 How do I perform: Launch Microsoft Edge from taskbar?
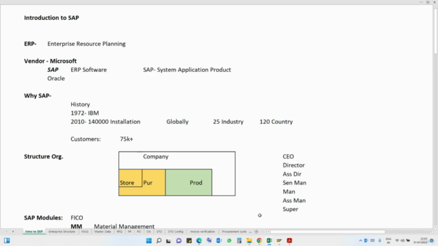click(199, 241)
